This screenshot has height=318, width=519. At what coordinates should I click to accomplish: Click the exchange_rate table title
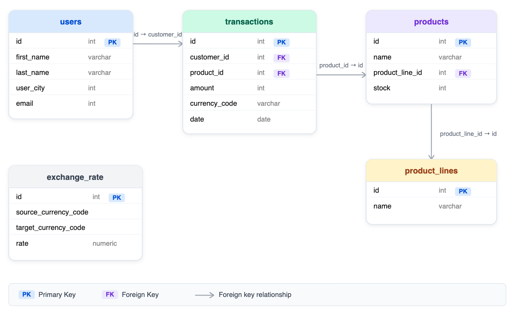point(75,177)
